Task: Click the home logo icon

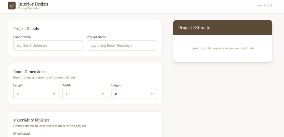Action: (12, 6)
